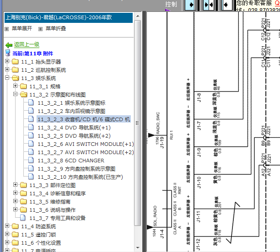The width and height of the screenshot is (280, 252).
Task: Open 11_3_2_4 DVD 导航系统(+1)
Action: pos(74,128)
